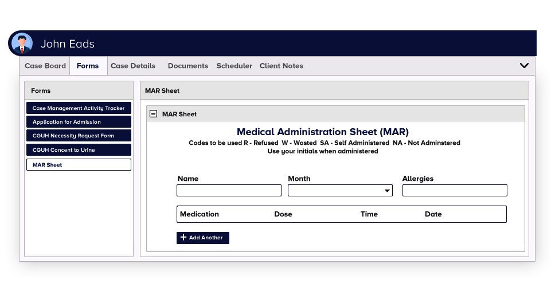
Task: View the Client Notes tab
Action: tap(282, 66)
